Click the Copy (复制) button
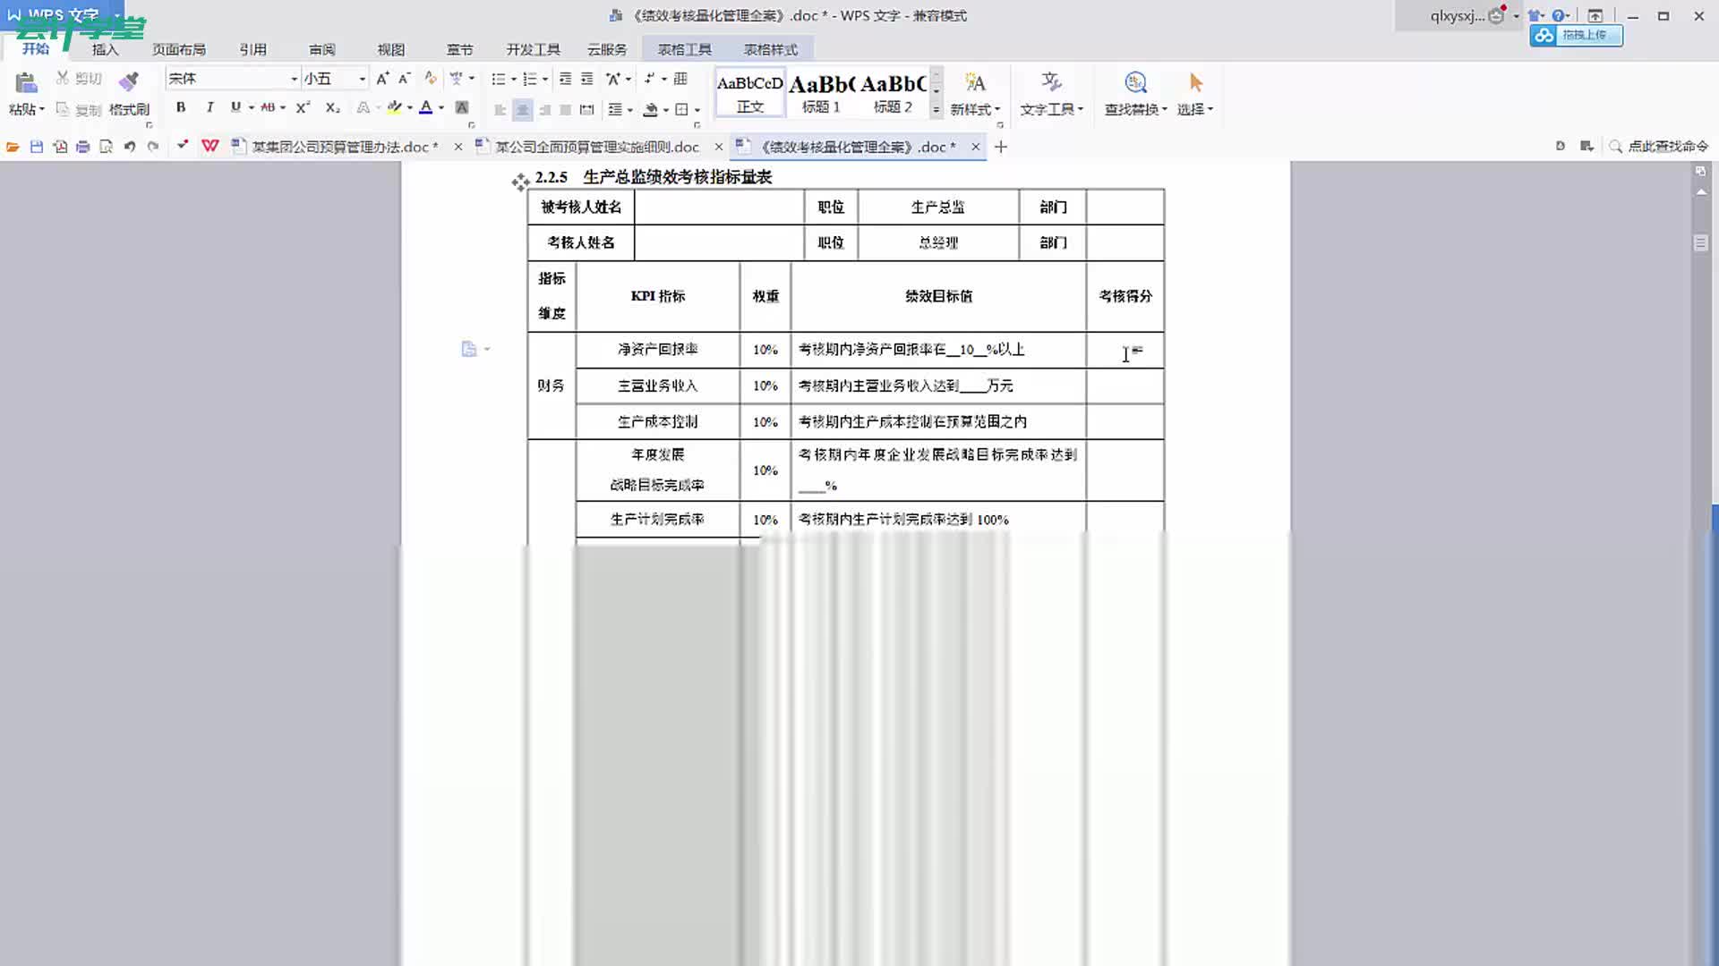The width and height of the screenshot is (1719, 966). [x=79, y=109]
